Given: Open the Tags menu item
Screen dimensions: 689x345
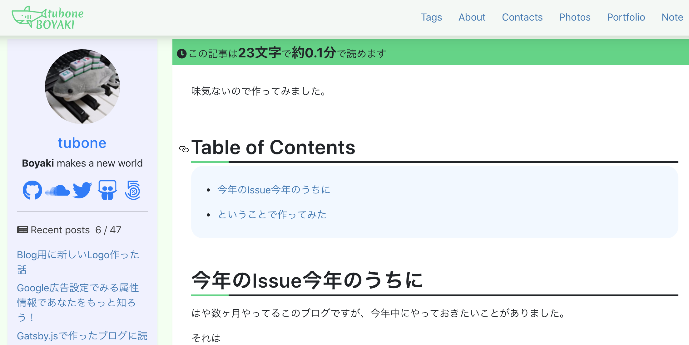Looking at the screenshot, I should [431, 17].
